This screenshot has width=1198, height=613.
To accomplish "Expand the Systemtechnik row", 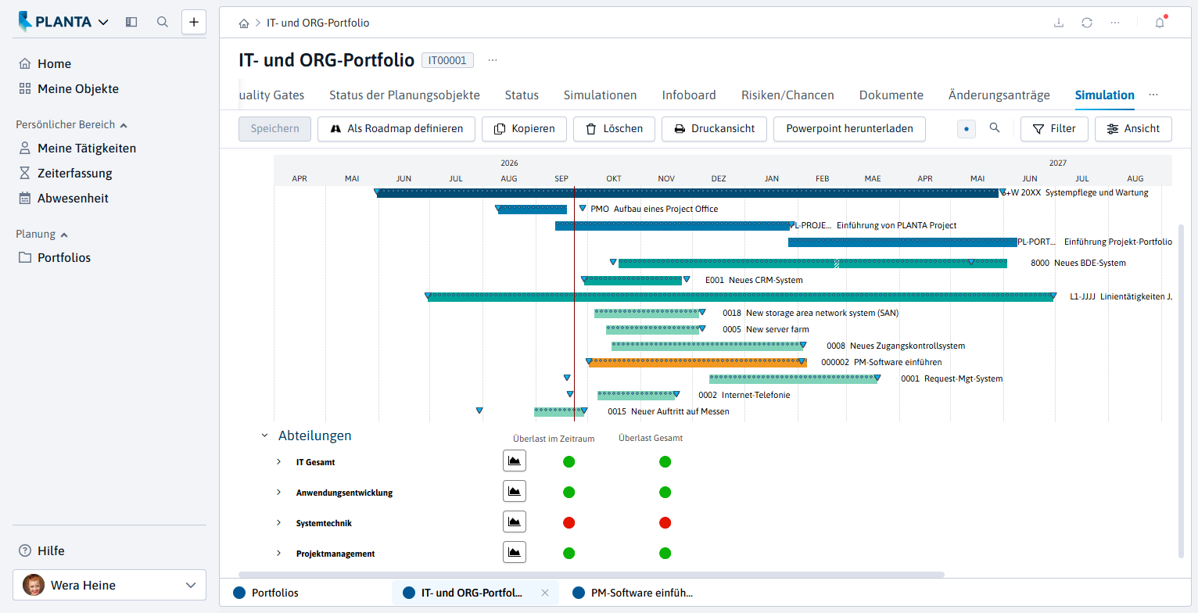I will click(278, 522).
